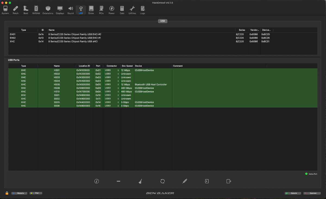Click the Website button

[x=19, y=193]
